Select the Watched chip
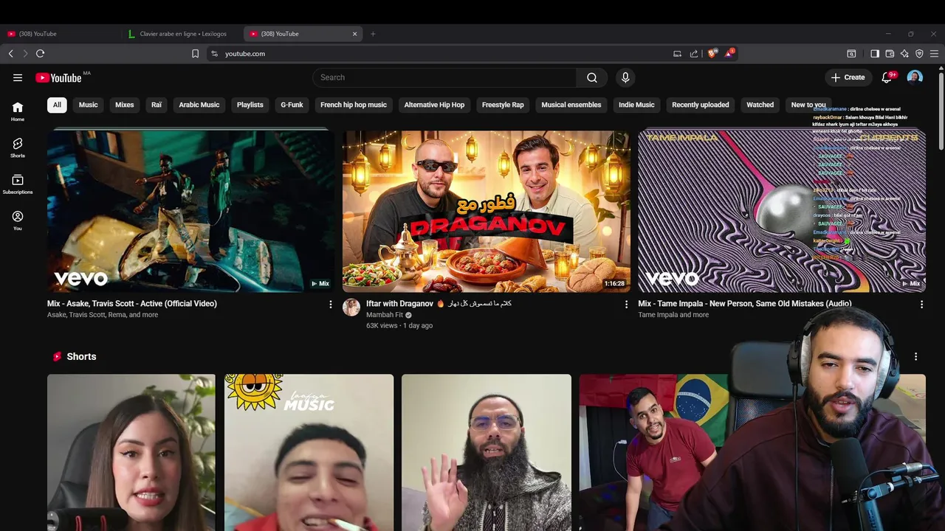The height and width of the screenshot is (531, 945). [760, 105]
